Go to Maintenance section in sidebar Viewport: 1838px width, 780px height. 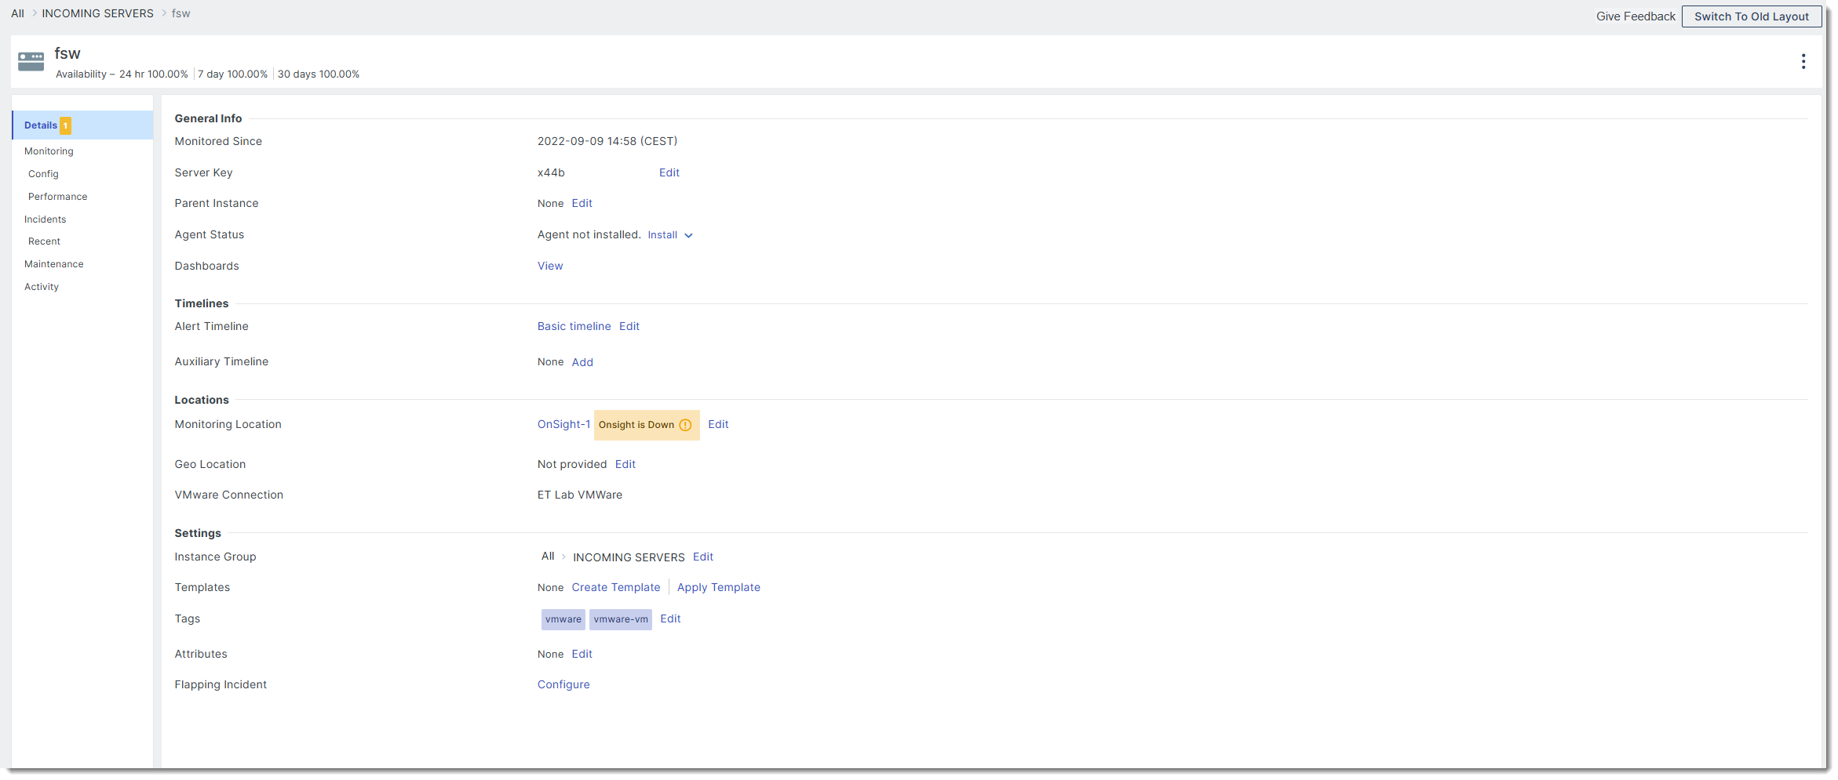tap(53, 264)
